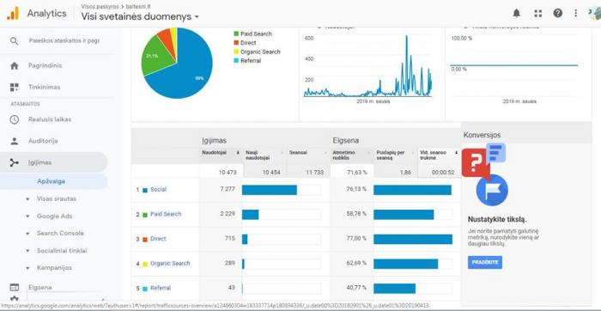
Task: Expand the Google Ads submenu
Action: (x=54, y=216)
